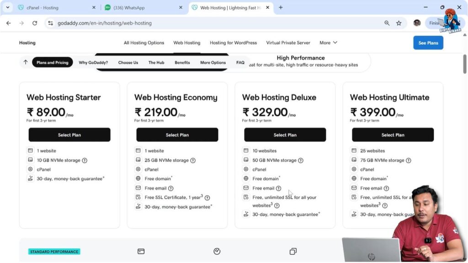
Task: Click the envelope icon beside Deluxe Free email
Action: coord(246,188)
